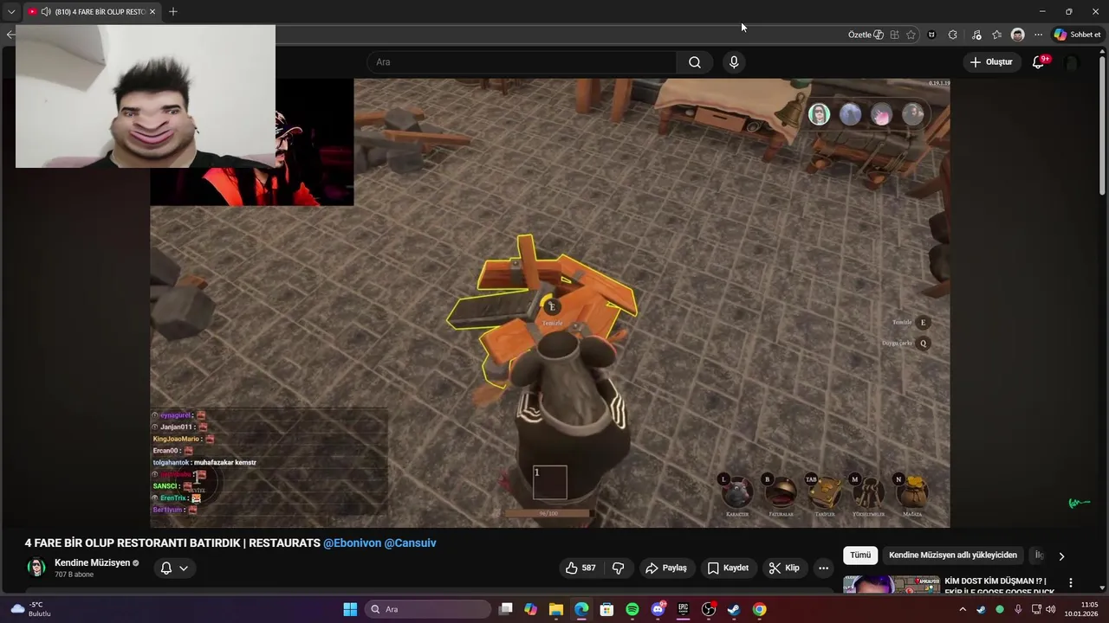Viewport: 1109px width, 623px height.
Task: Open the weather widget showing -5°C
Action: pyautogui.click(x=30, y=609)
